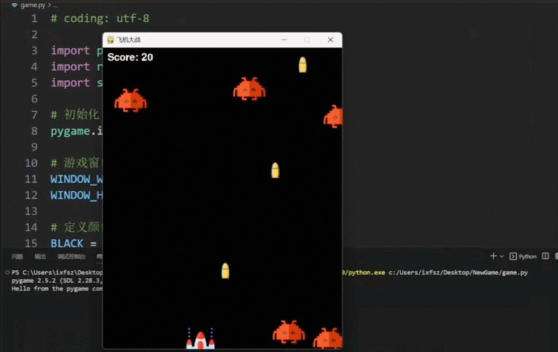Viewport: 558px width, 352px height.
Task: Open the 输出 (Output) panel tab
Action: (x=40, y=257)
